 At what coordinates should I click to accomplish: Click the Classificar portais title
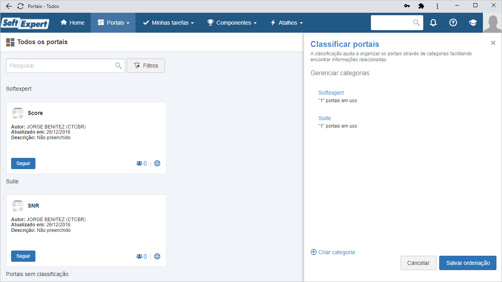[345, 44]
